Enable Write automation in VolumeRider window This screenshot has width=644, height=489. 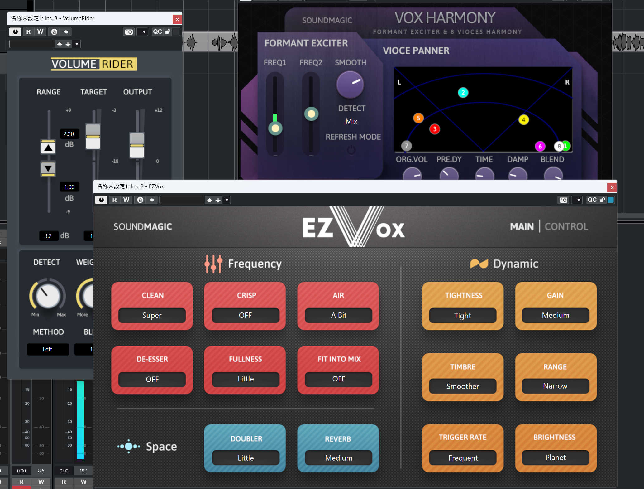[x=40, y=31]
